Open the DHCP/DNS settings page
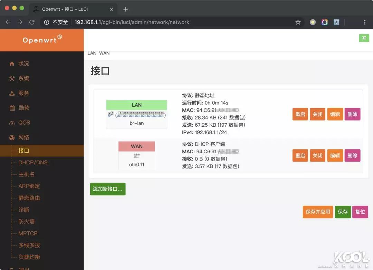373x270 pixels. click(32, 162)
